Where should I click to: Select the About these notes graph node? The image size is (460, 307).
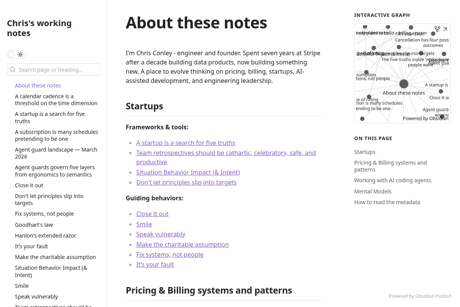coord(404,84)
